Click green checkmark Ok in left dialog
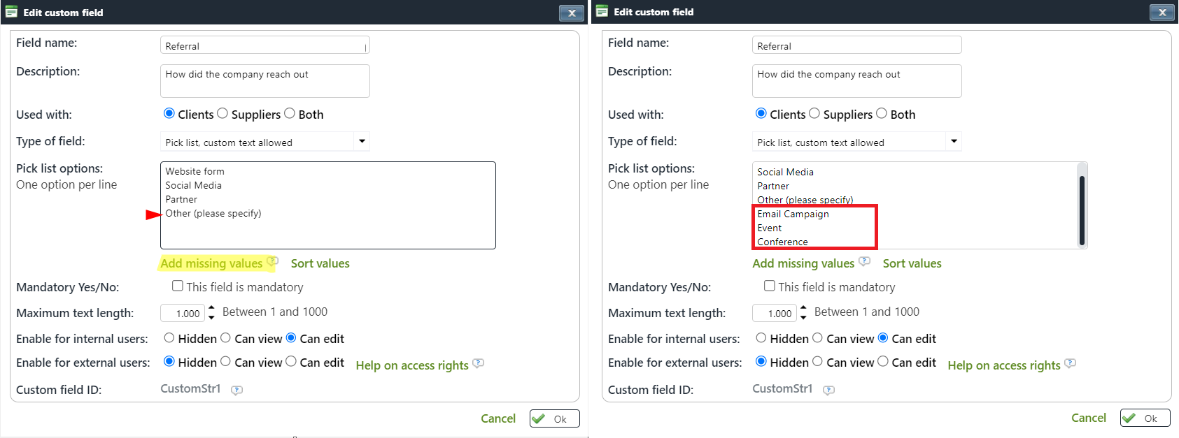The height and width of the screenshot is (438, 1179). pyautogui.click(x=554, y=419)
